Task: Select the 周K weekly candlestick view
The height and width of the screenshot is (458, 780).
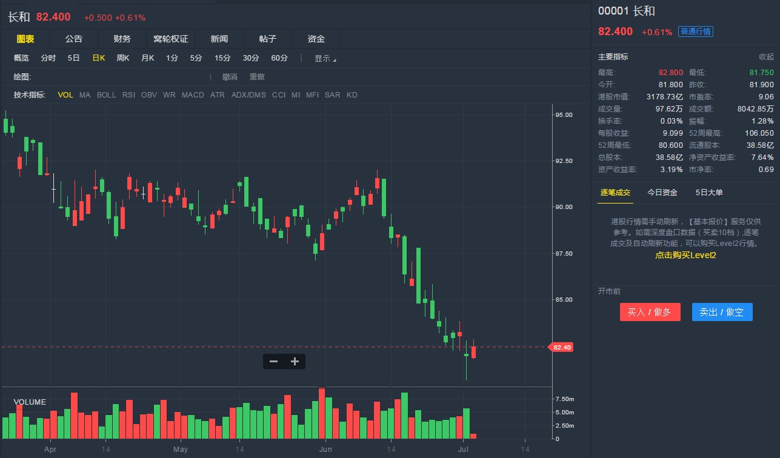Action: point(123,58)
